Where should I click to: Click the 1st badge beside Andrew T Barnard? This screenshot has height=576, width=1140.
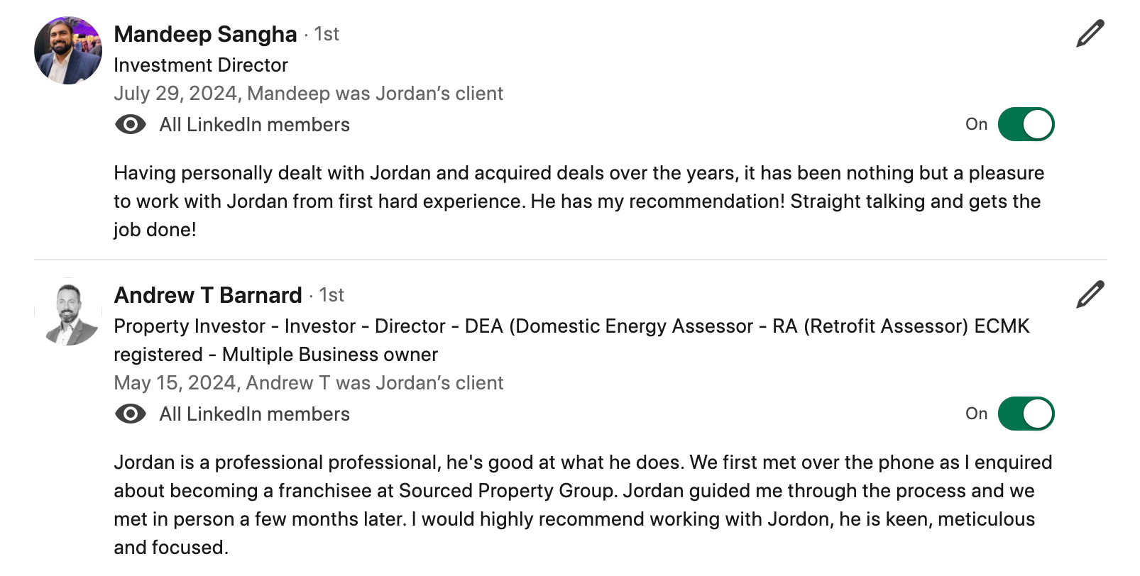pyautogui.click(x=331, y=295)
